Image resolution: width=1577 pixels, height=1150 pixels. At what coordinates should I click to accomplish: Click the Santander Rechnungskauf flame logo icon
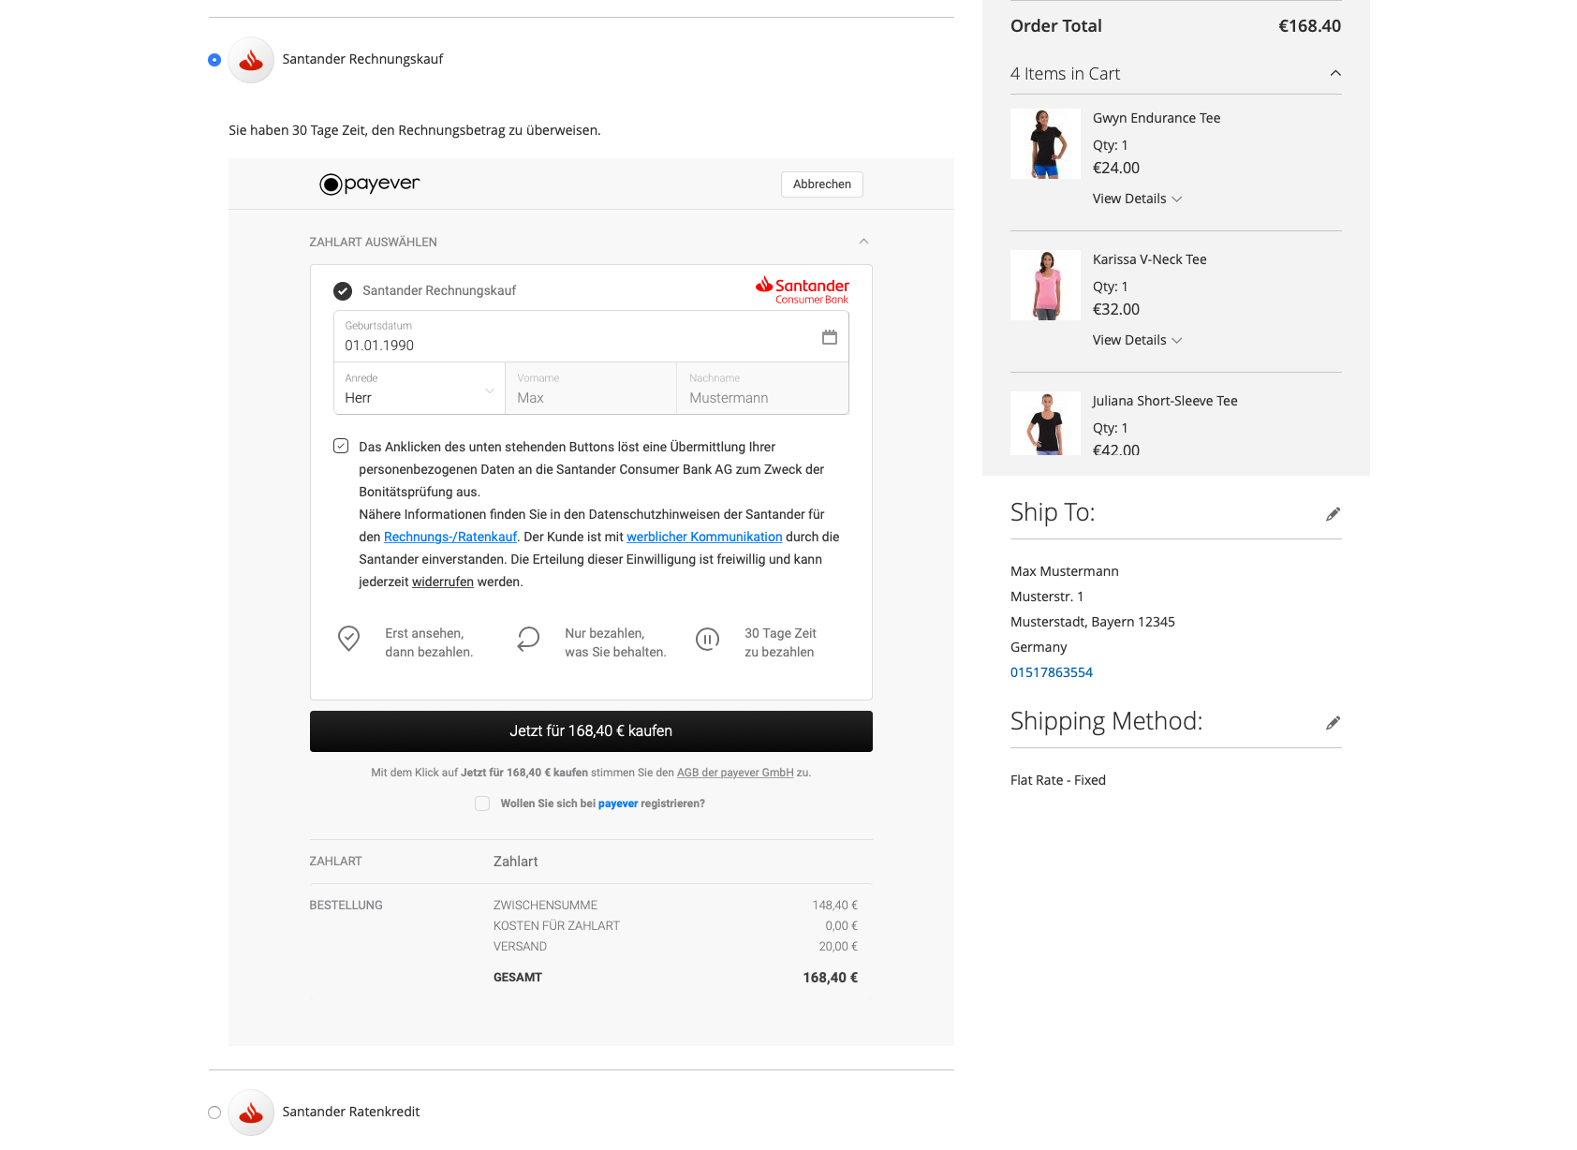click(x=251, y=60)
